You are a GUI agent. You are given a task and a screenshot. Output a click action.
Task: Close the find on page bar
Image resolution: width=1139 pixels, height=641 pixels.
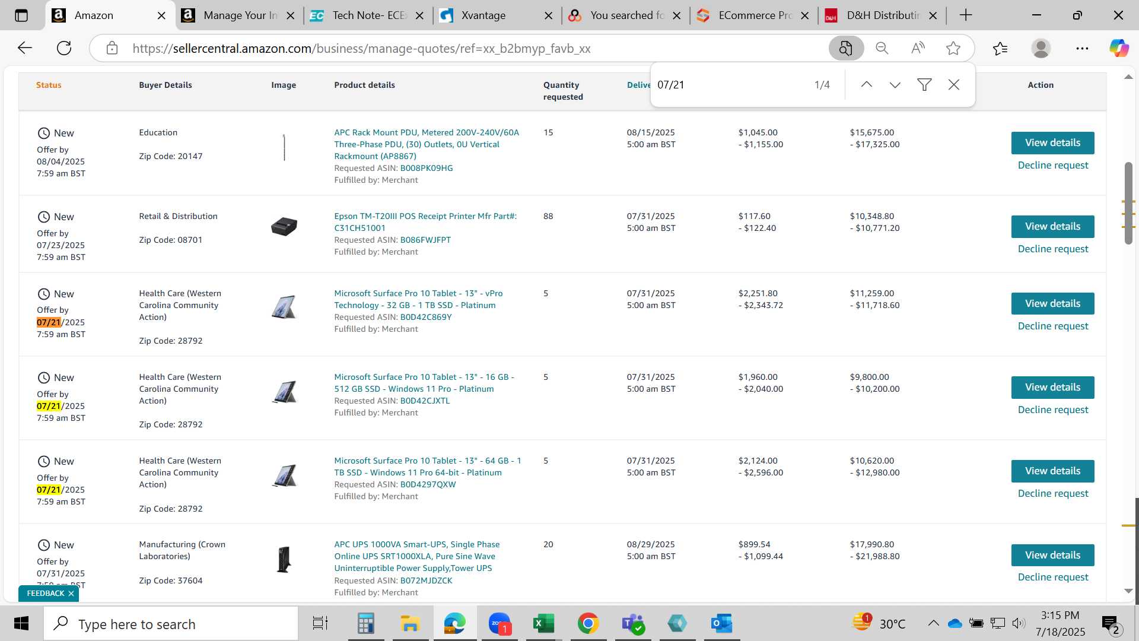[954, 85]
